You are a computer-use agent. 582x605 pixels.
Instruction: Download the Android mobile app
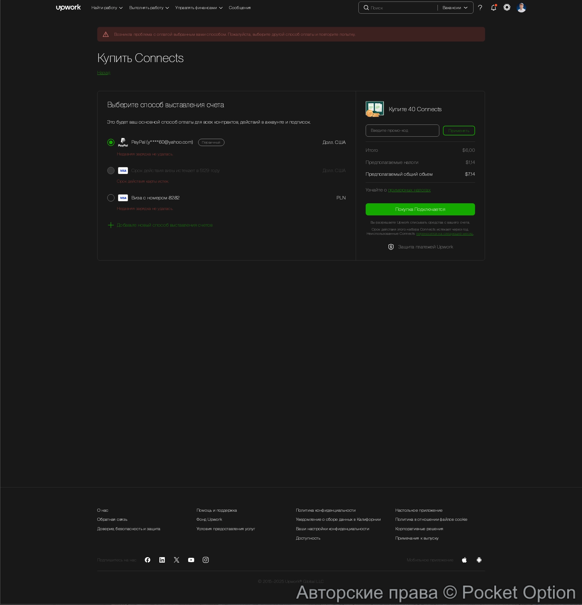[x=479, y=560]
